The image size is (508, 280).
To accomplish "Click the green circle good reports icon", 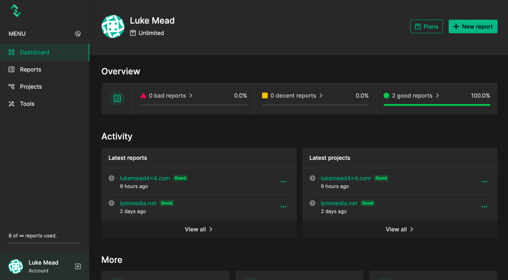I will pos(386,95).
